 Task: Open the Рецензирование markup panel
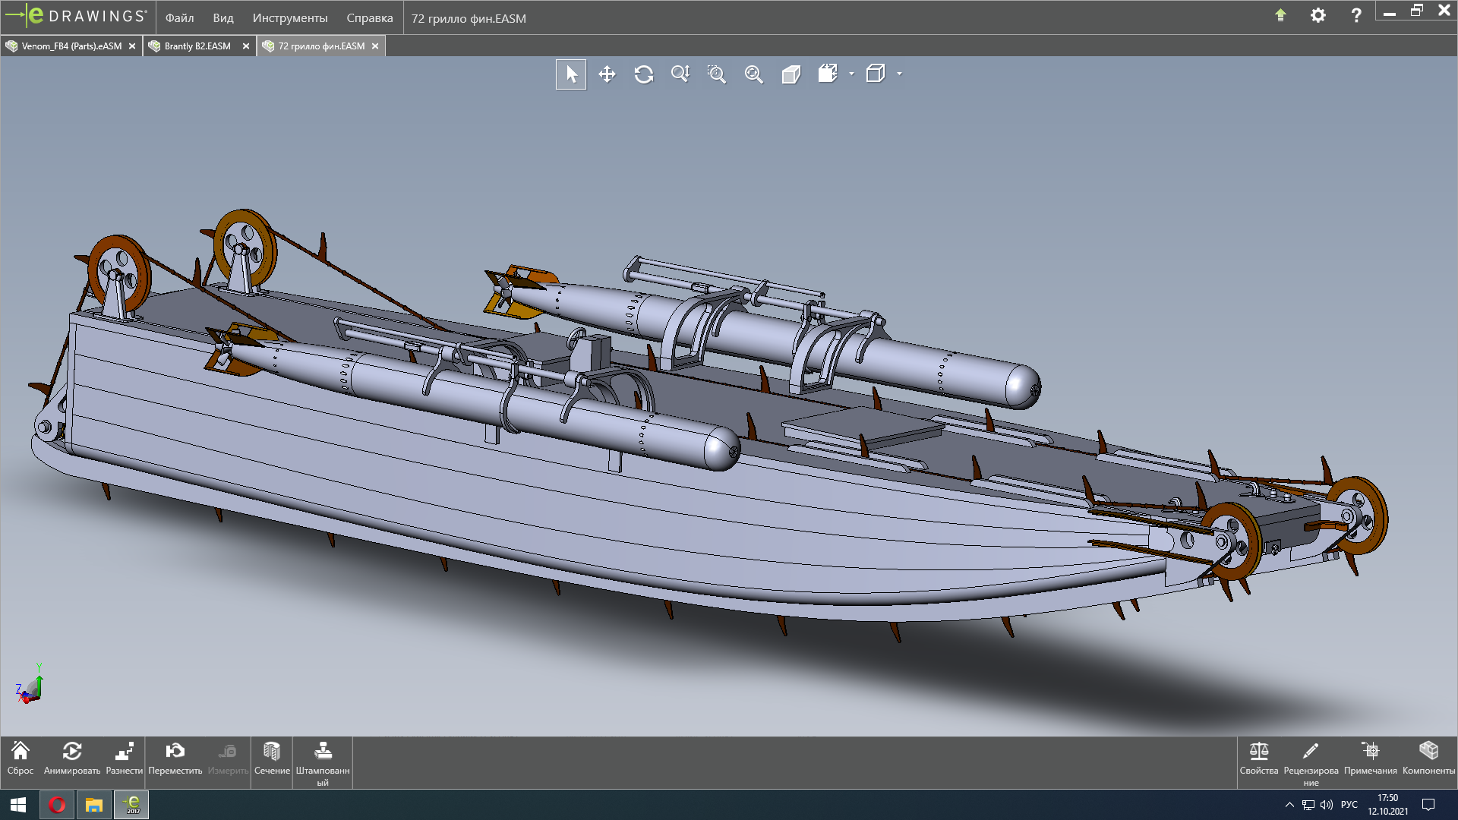click(x=1311, y=763)
